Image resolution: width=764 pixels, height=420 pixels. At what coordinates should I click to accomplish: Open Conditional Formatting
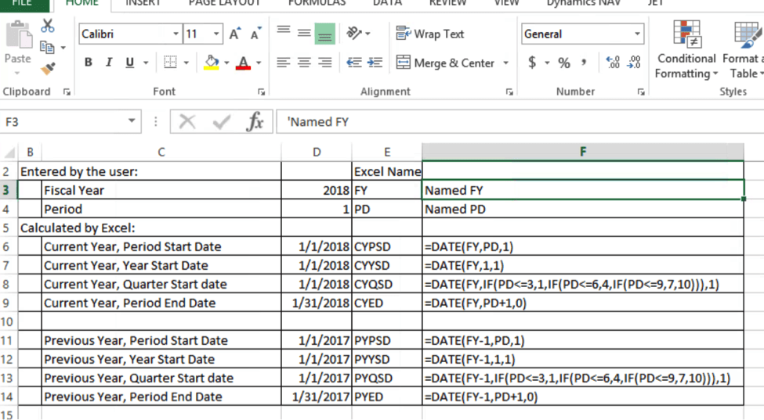click(686, 49)
